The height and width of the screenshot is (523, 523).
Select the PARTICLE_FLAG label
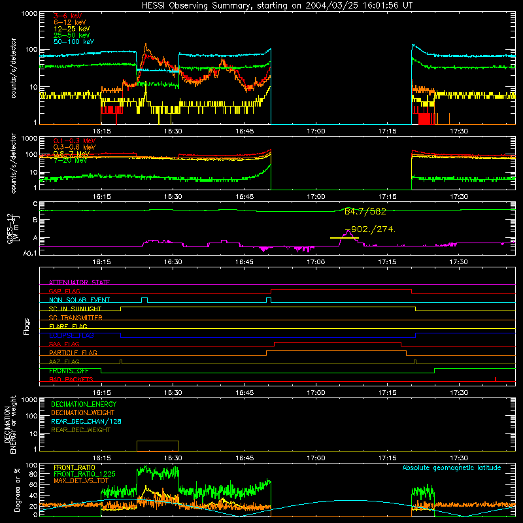pyautogui.click(x=73, y=352)
